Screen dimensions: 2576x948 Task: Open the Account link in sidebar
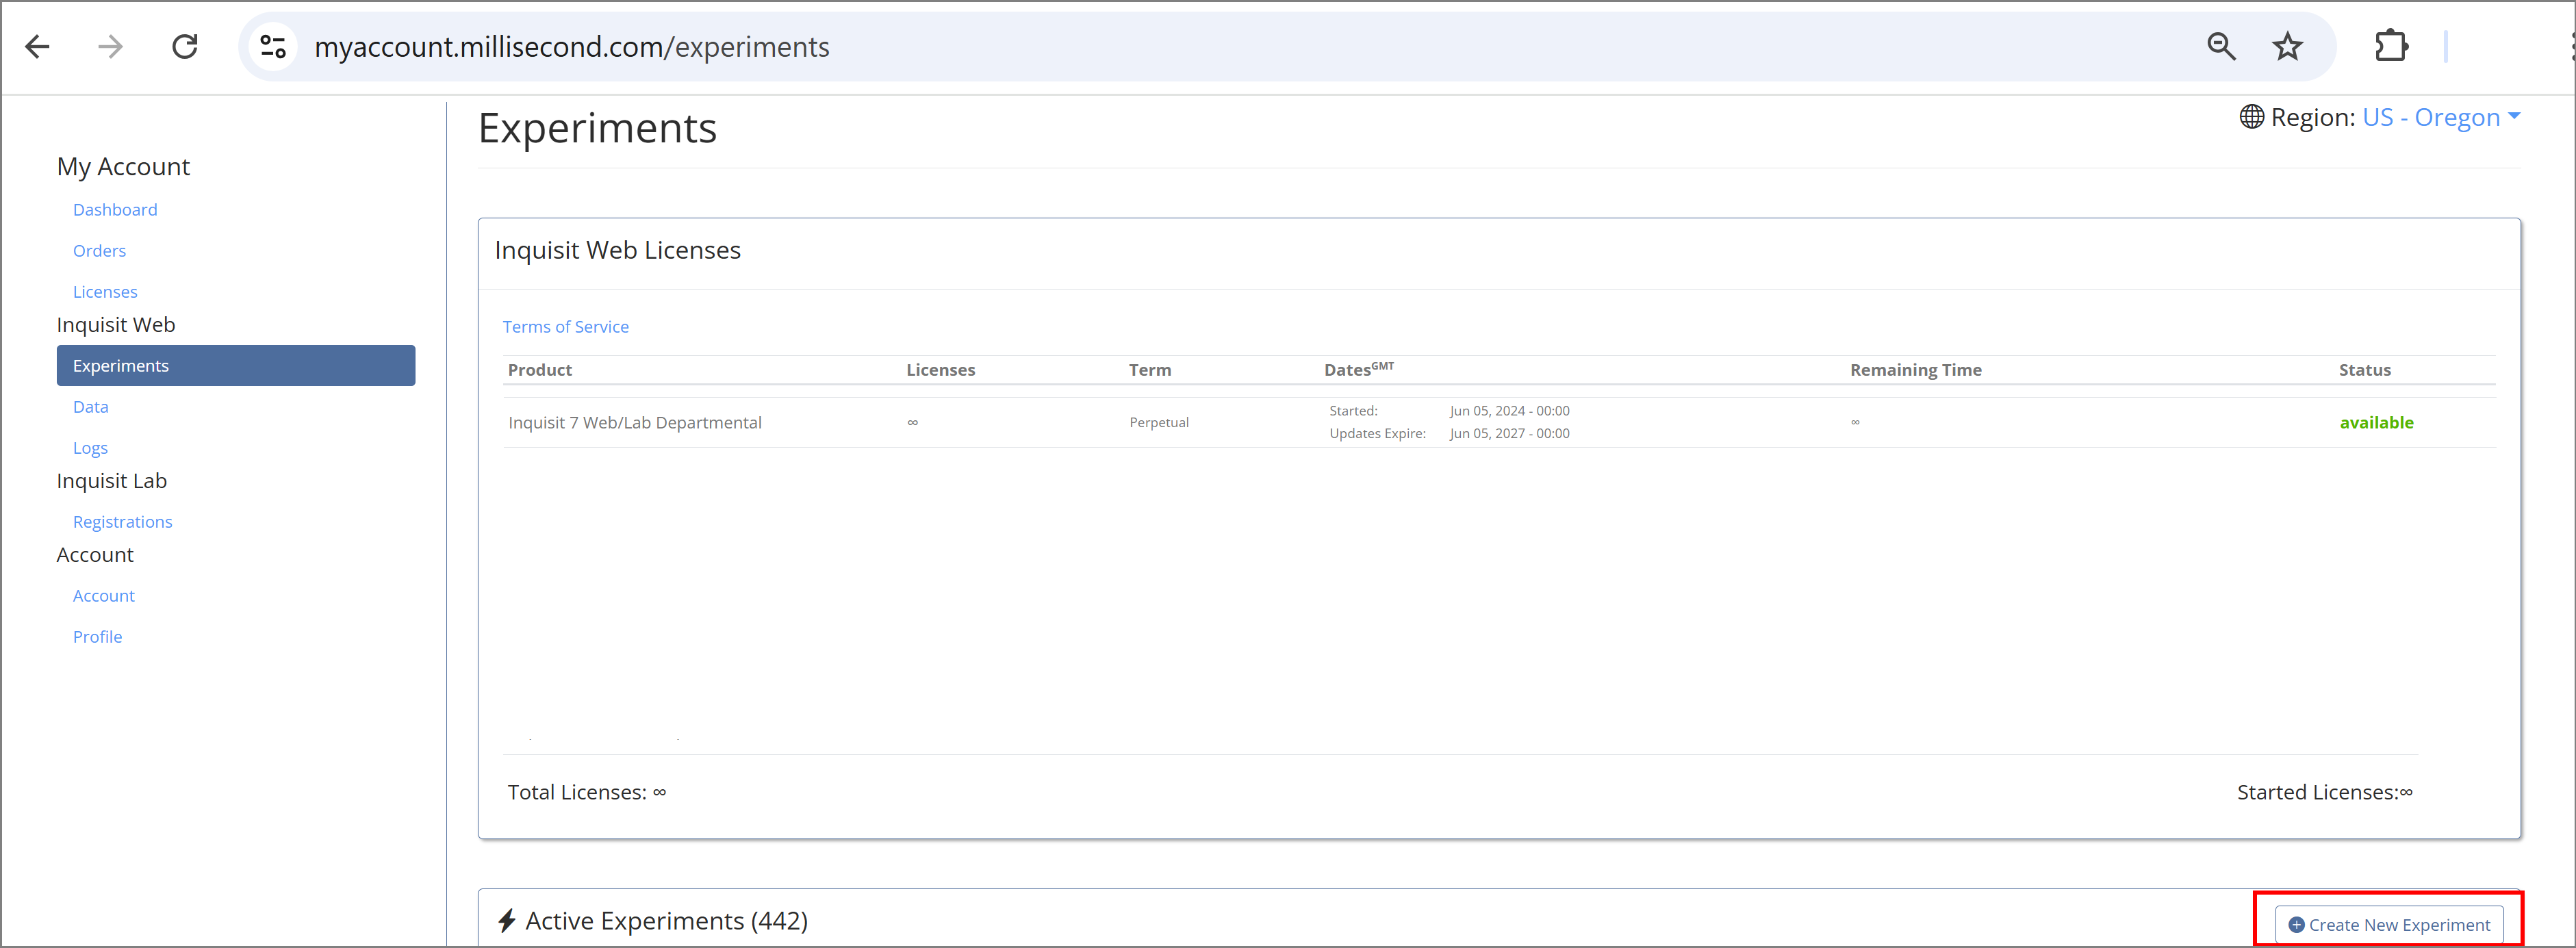(x=103, y=596)
